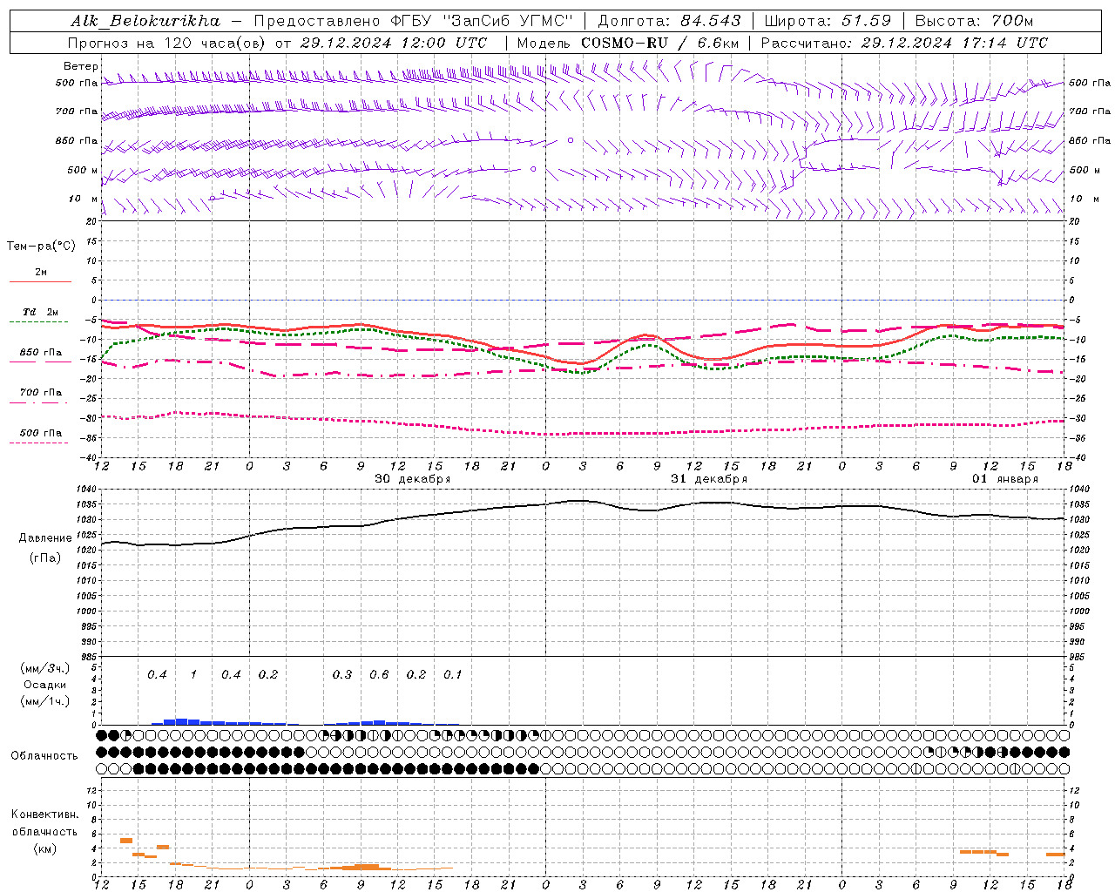This screenshot has height=892, width=1115.
Task: Click the '500 гПа' temperature legend entry
Action: pos(41,433)
